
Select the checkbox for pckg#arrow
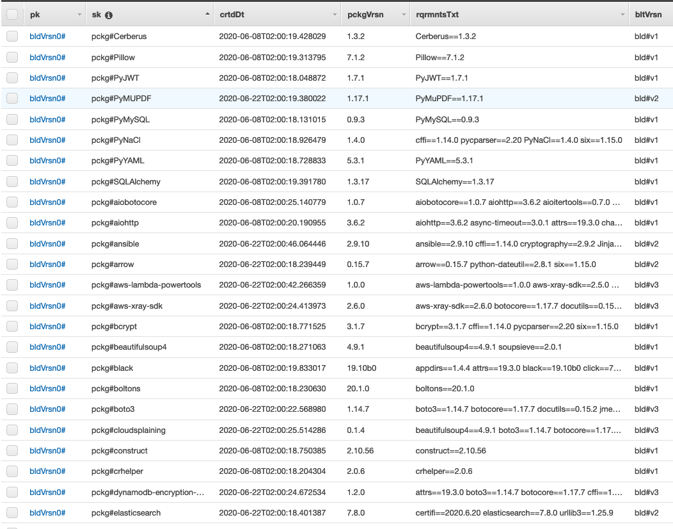click(12, 264)
